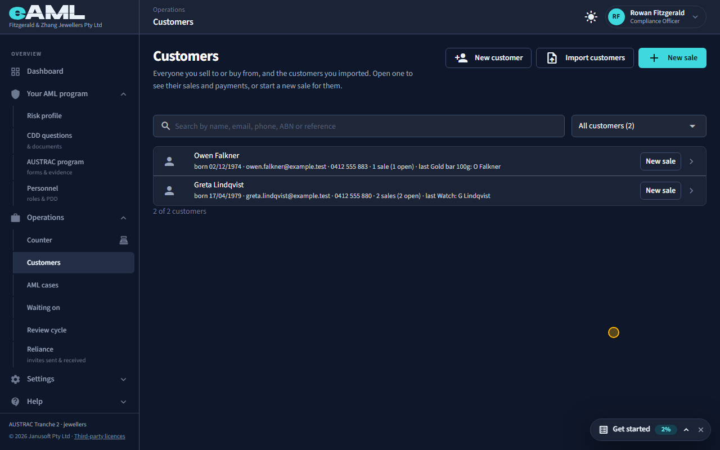Collapse the Operations section chevron

tap(124, 218)
